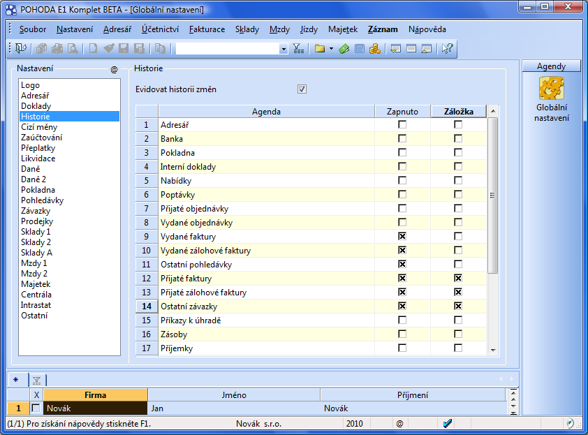Expand the folder icon dropdown arrow

(331, 48)
